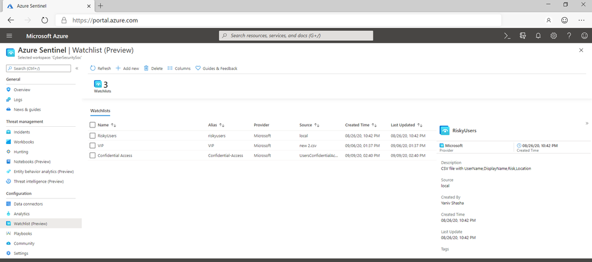Click Search resources, services, and docs field
Image resolution: width=592 pixels, height=262 pixels.
tap(296, 36)
